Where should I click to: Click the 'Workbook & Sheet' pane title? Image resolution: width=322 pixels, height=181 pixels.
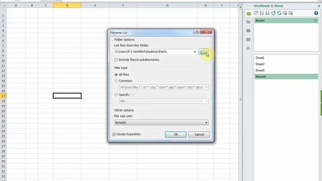click(x=268, y=6)
